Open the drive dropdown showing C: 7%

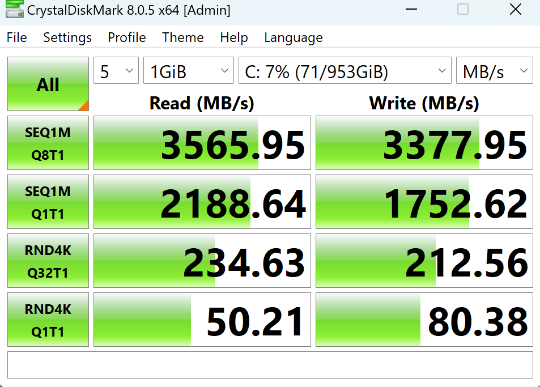coord(345,70)
